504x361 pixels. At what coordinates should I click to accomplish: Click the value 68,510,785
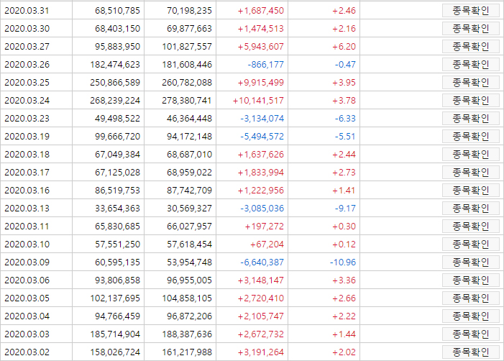pos(118,11)
